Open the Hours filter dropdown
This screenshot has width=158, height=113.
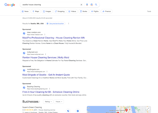tap(59, 102)
